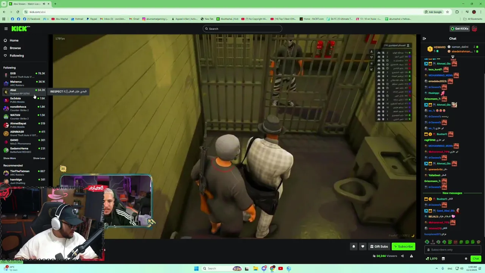The image size is (485, 273).
Task: Open GANO channel
Action: point(24,142)
